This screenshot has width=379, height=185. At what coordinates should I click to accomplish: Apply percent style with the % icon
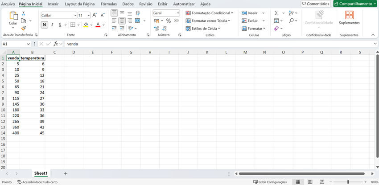168,21
